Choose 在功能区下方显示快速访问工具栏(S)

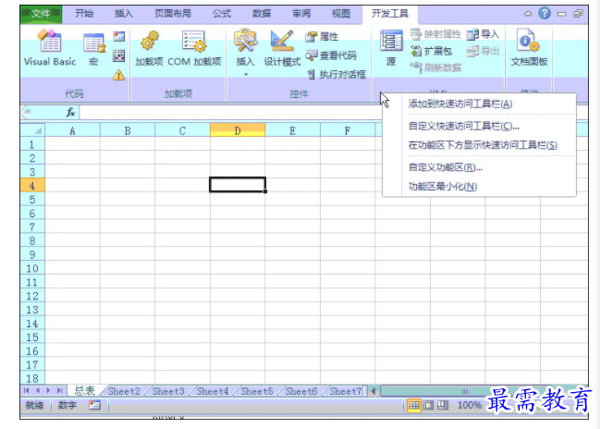tap(479, 145)
